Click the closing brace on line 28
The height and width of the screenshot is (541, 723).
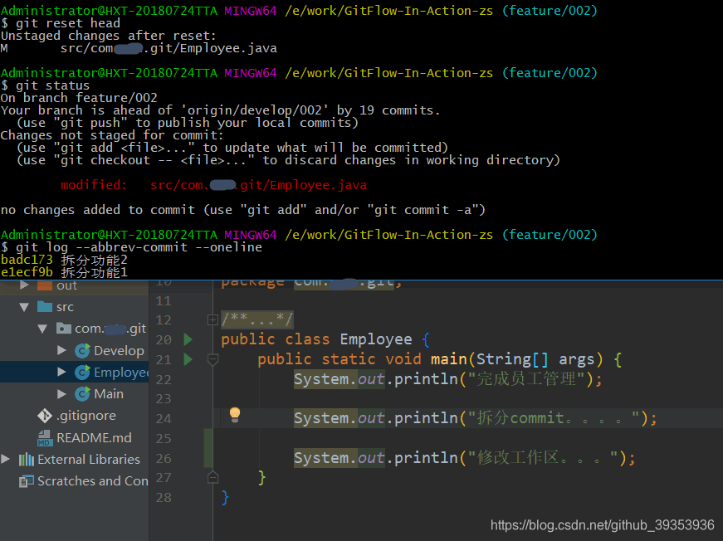(x=225, y=498)
